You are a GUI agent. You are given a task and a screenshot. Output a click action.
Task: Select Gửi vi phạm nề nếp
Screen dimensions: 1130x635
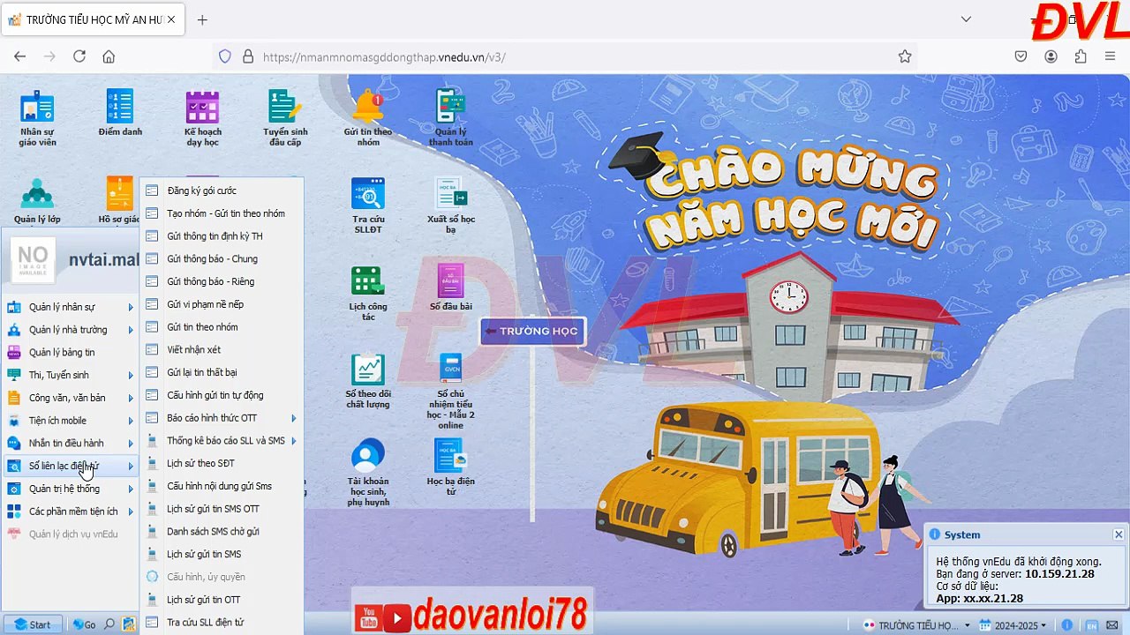pyautogui.click(x=222, y=304)
